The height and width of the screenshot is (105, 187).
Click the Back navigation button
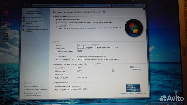24,5
